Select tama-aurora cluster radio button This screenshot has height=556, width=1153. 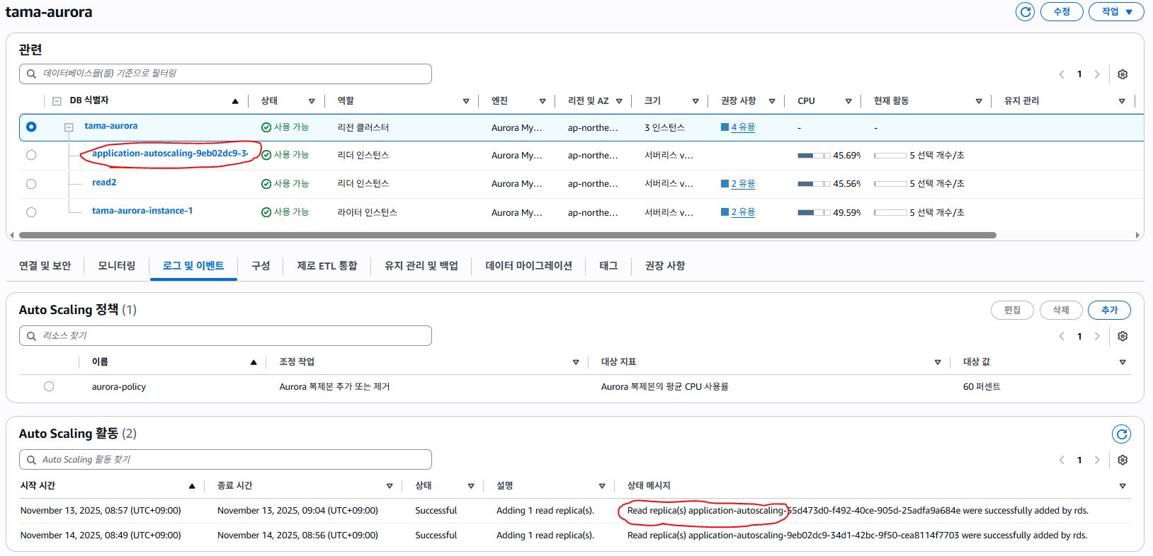click(31, 127)
